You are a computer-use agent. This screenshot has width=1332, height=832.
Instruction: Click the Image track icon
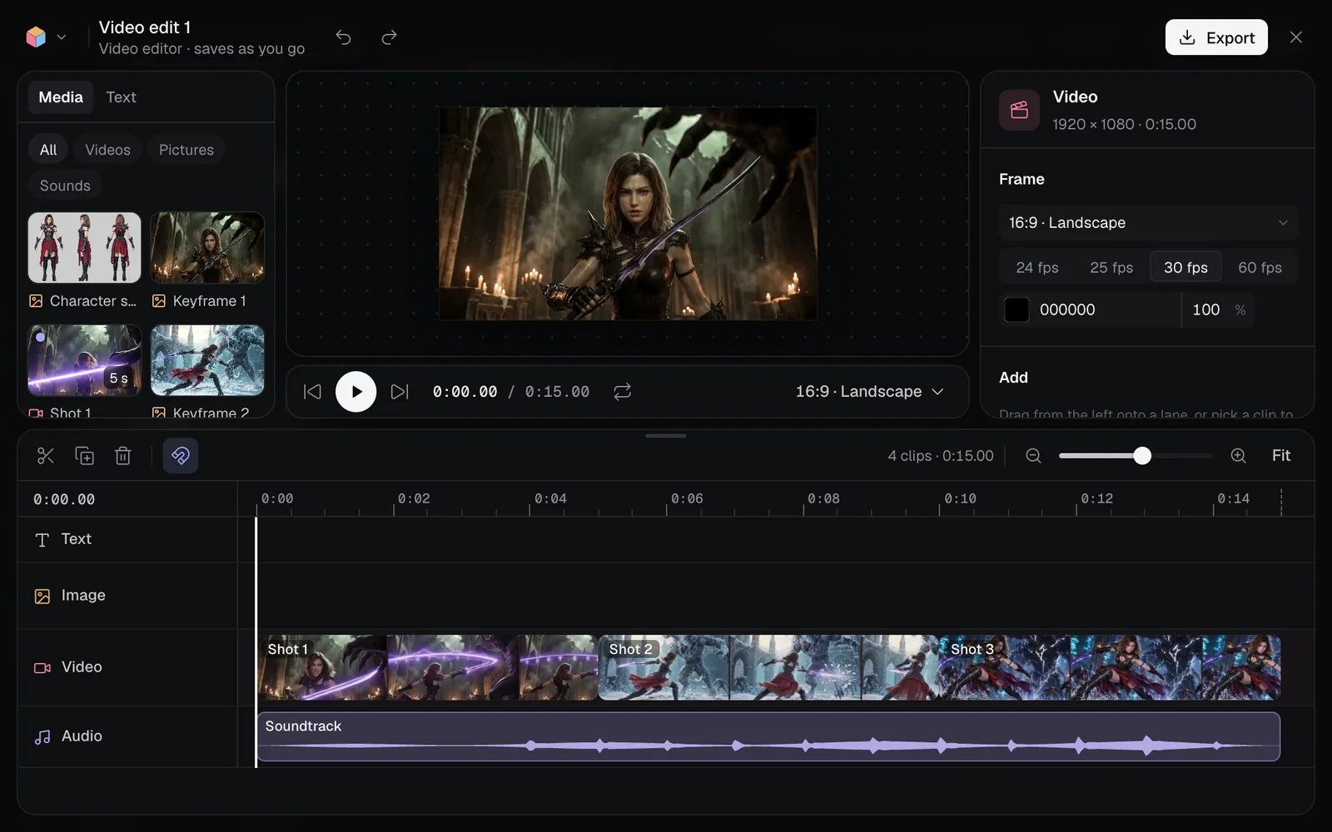[42, 597]
